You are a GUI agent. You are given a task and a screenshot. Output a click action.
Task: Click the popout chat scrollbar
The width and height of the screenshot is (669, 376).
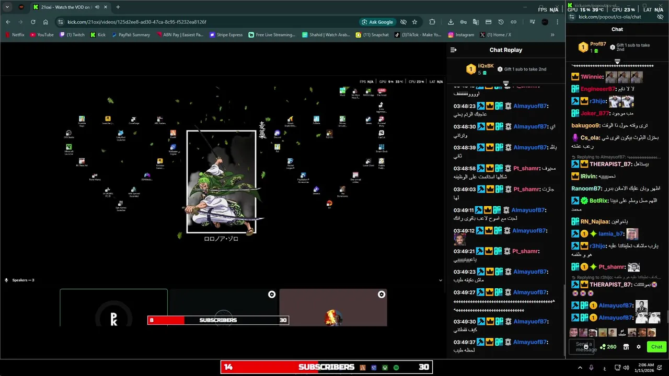(x=667, y=316)
